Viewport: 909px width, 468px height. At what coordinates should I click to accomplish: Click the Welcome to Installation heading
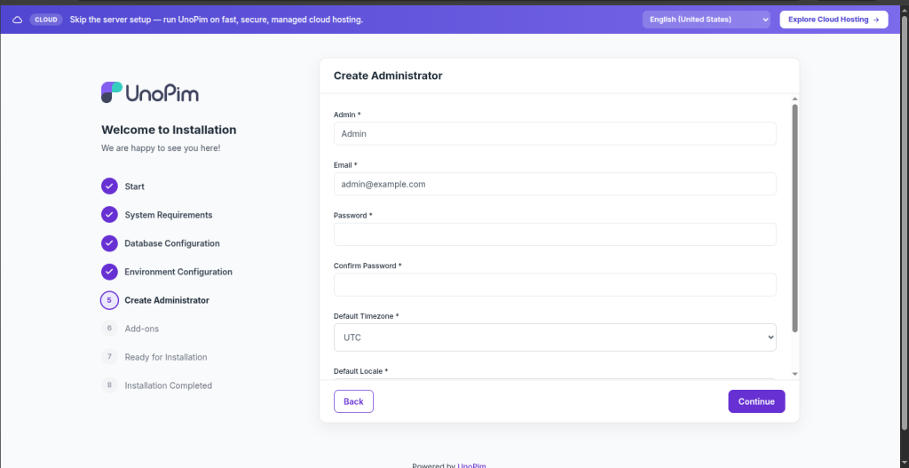169,130
